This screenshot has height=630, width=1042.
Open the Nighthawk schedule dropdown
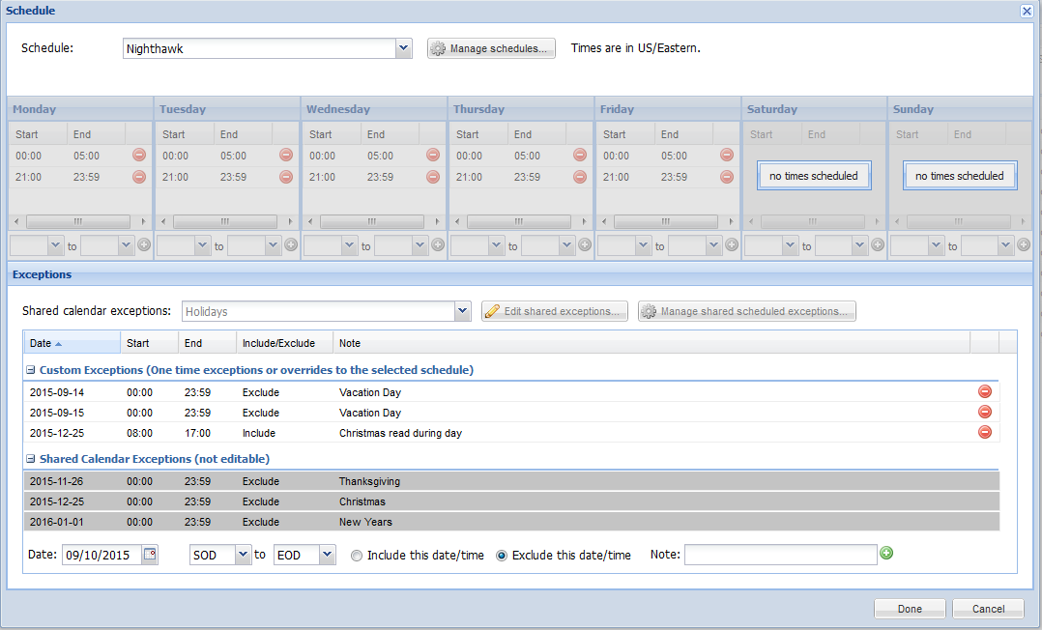403,48
